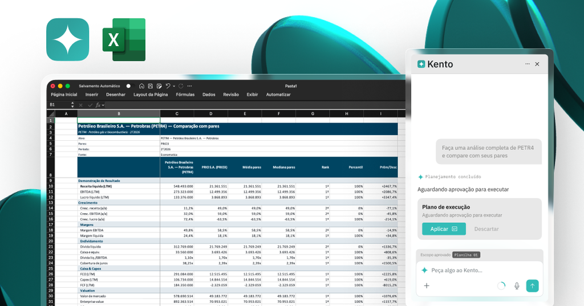This screenshot has width=584, height=306.
Task: Open the Página Inicial ribbon tab
Action: pos(64,95)
